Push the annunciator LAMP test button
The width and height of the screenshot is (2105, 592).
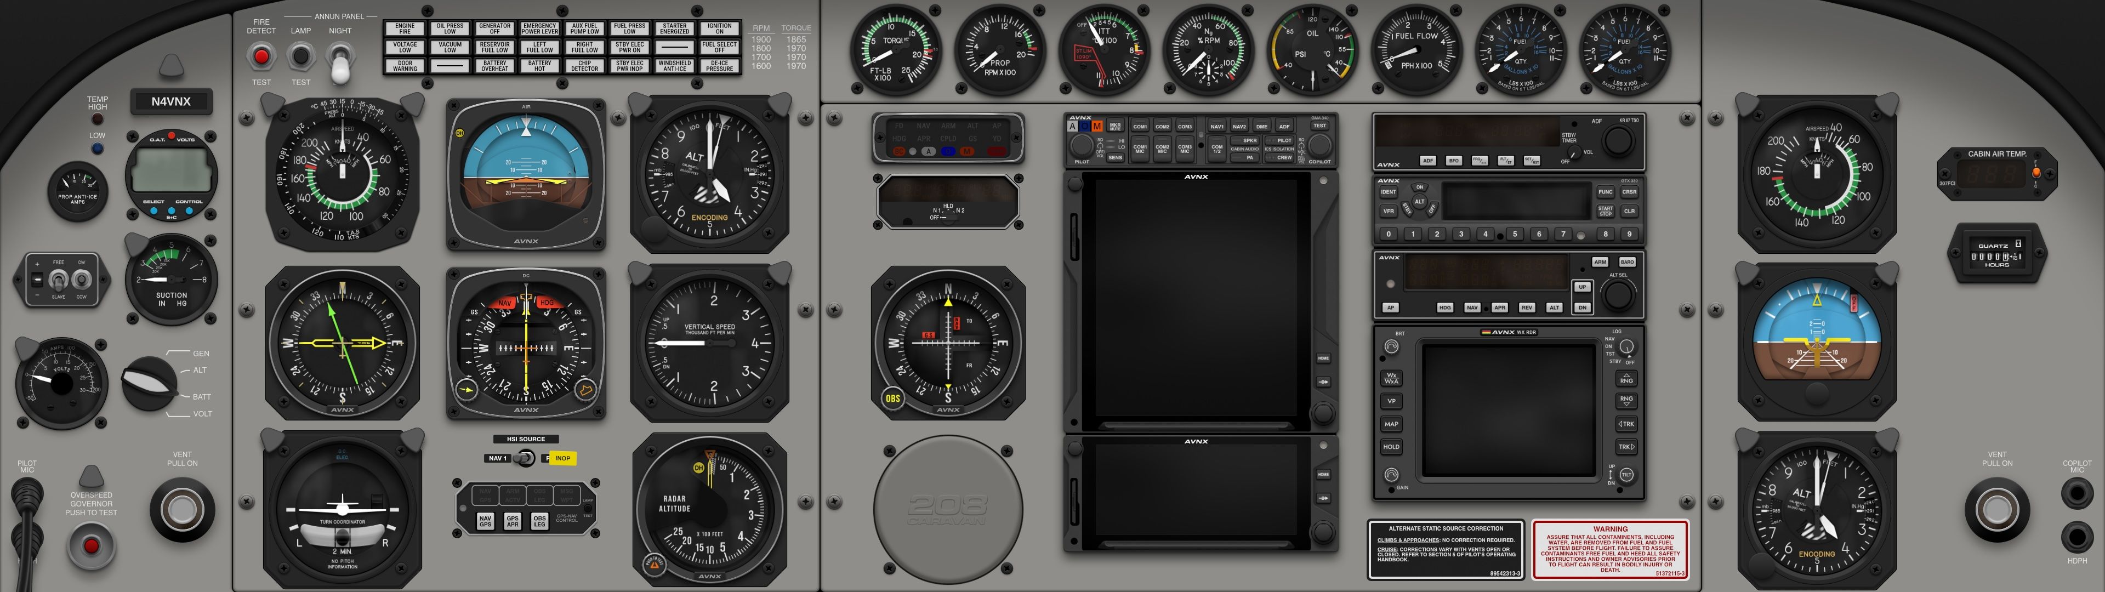click(x=301, y=56)
